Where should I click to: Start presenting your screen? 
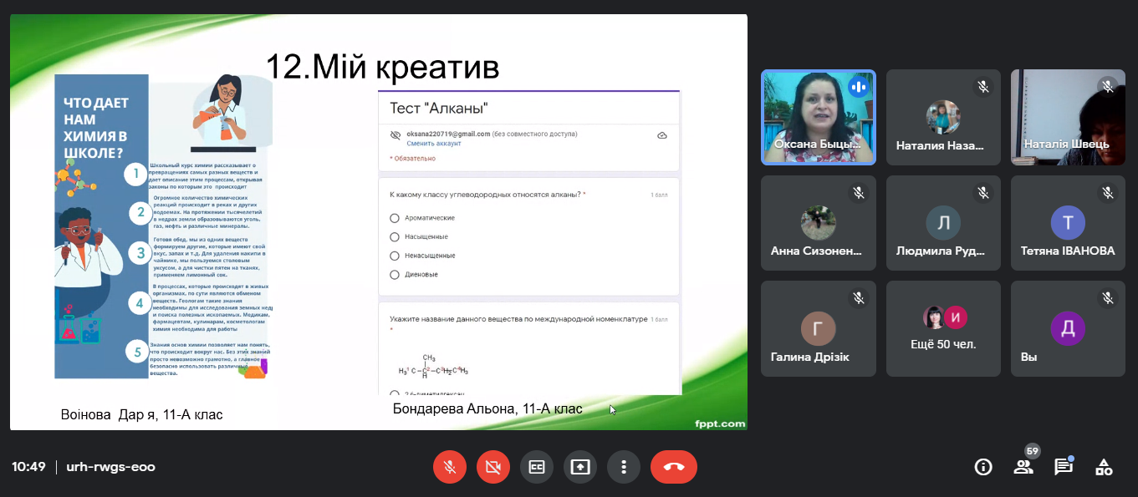[580, 467]
